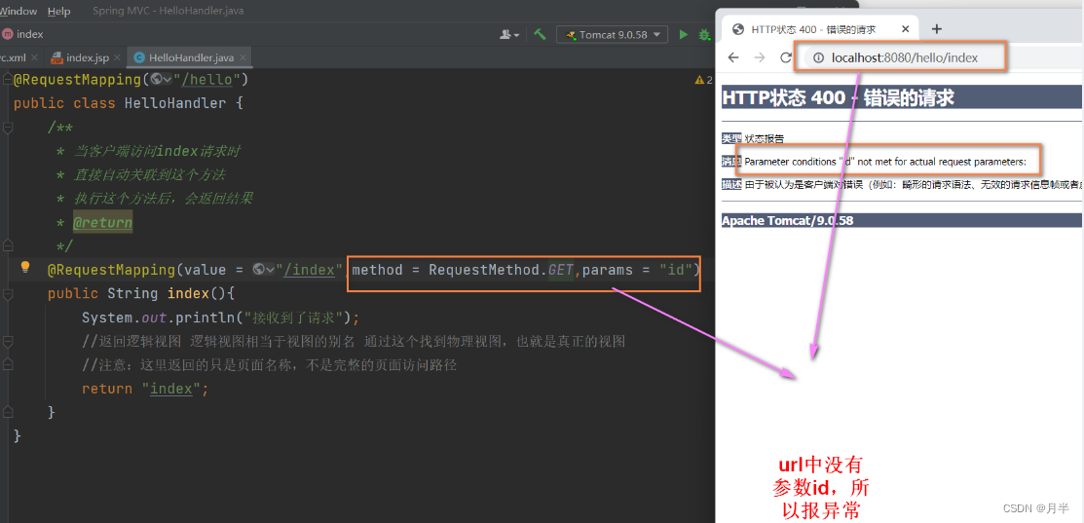Collapse the index() method fold marker
Image resolution: width=1084 pixels, height=523 pixels.
click(x=8, y=293)
